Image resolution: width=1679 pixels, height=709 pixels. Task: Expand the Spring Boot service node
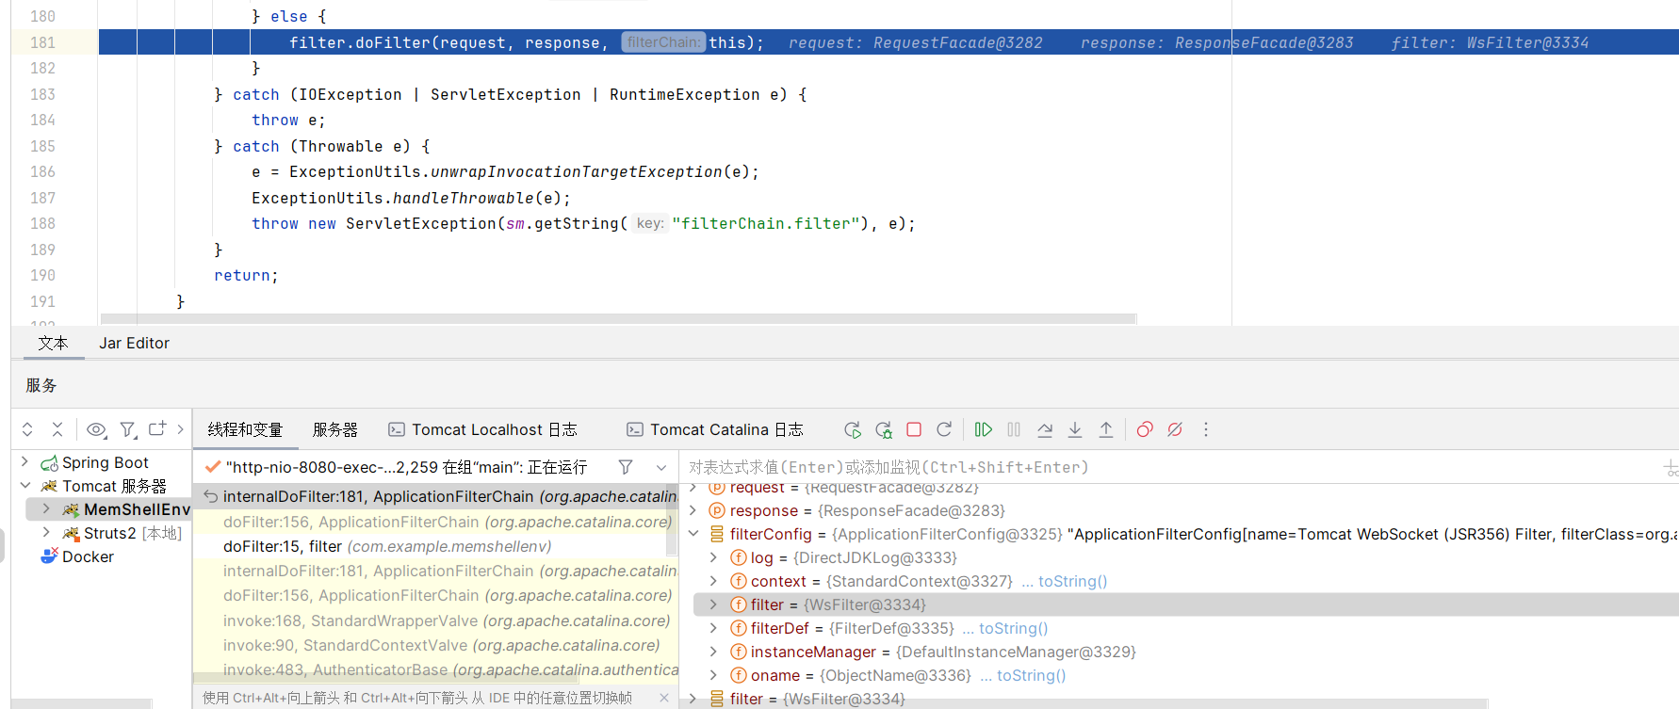click(x=25, y=462)
